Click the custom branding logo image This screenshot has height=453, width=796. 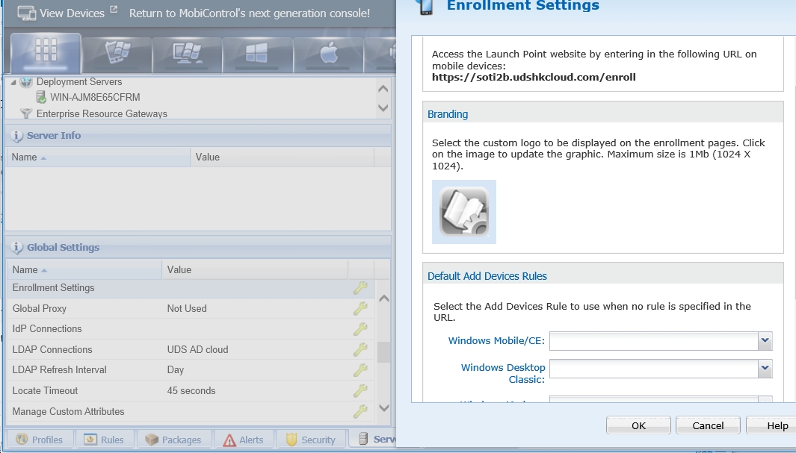(x=464, y=212)
